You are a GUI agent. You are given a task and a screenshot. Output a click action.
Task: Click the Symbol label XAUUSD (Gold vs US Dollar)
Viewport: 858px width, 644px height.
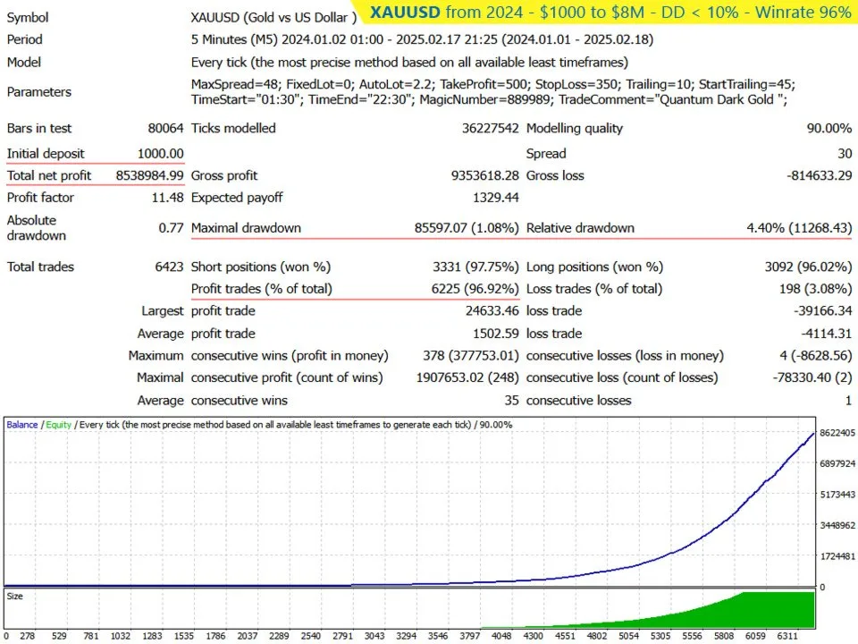(277, 16)
